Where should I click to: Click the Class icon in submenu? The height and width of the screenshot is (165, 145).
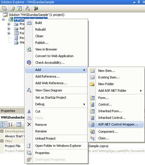[x=92, y=138]
